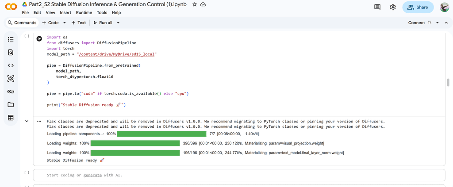
Task: Expand the Add Code dropdown arrow
Action: pos(65,23)
